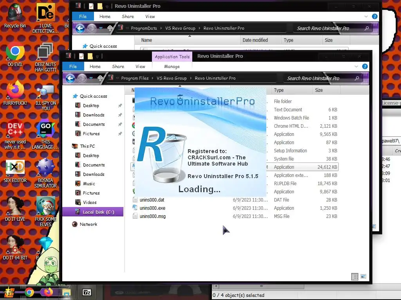
Task: Click the Up arrow in front Explorer window
Action: 100,78
